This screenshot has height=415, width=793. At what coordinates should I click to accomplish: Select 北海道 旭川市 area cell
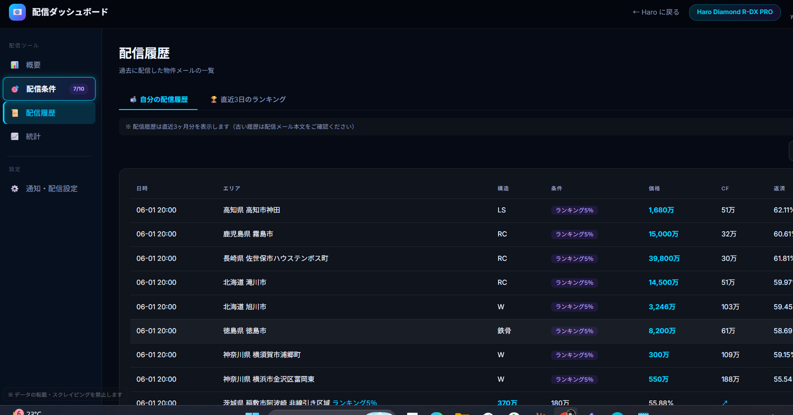[x=245, y=307]
